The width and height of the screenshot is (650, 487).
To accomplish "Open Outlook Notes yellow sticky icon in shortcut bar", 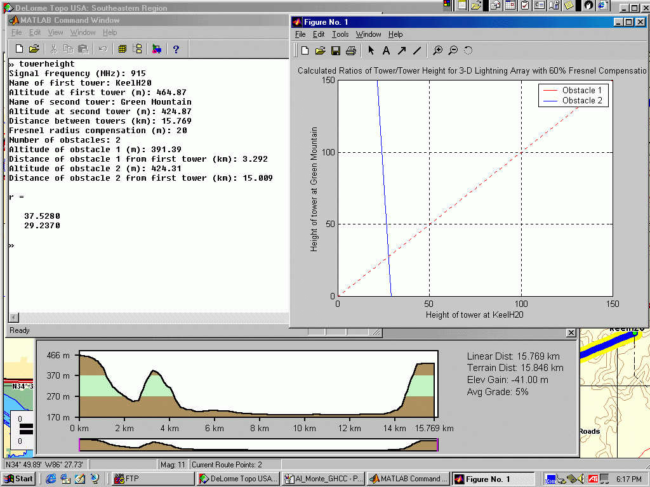I will pos(569,5).
